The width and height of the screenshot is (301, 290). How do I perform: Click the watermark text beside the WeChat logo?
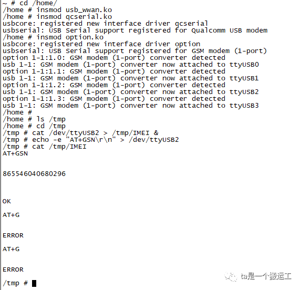coord(266,276)
